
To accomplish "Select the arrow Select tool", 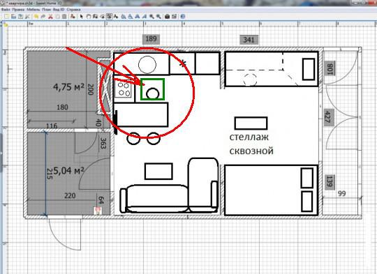I will 82,16.
